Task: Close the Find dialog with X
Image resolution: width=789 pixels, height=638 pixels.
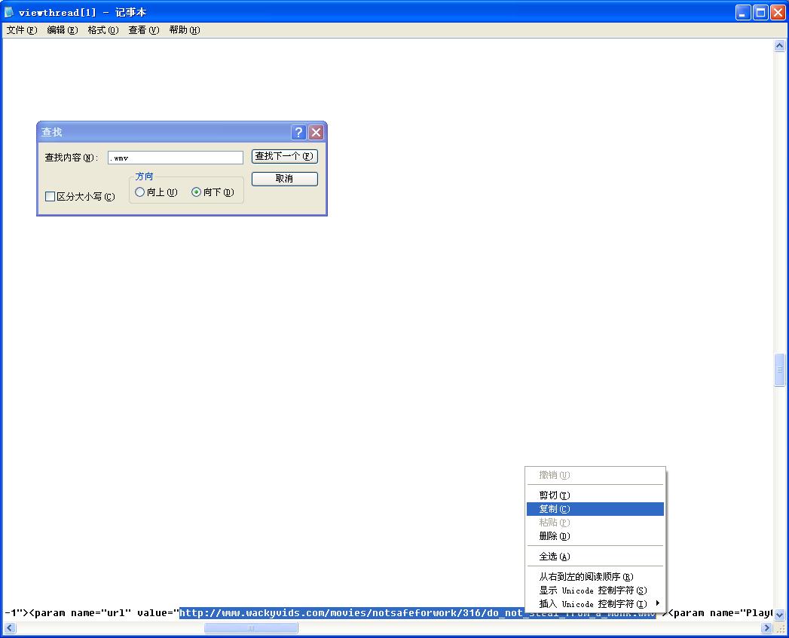Action: pos(316,132)
